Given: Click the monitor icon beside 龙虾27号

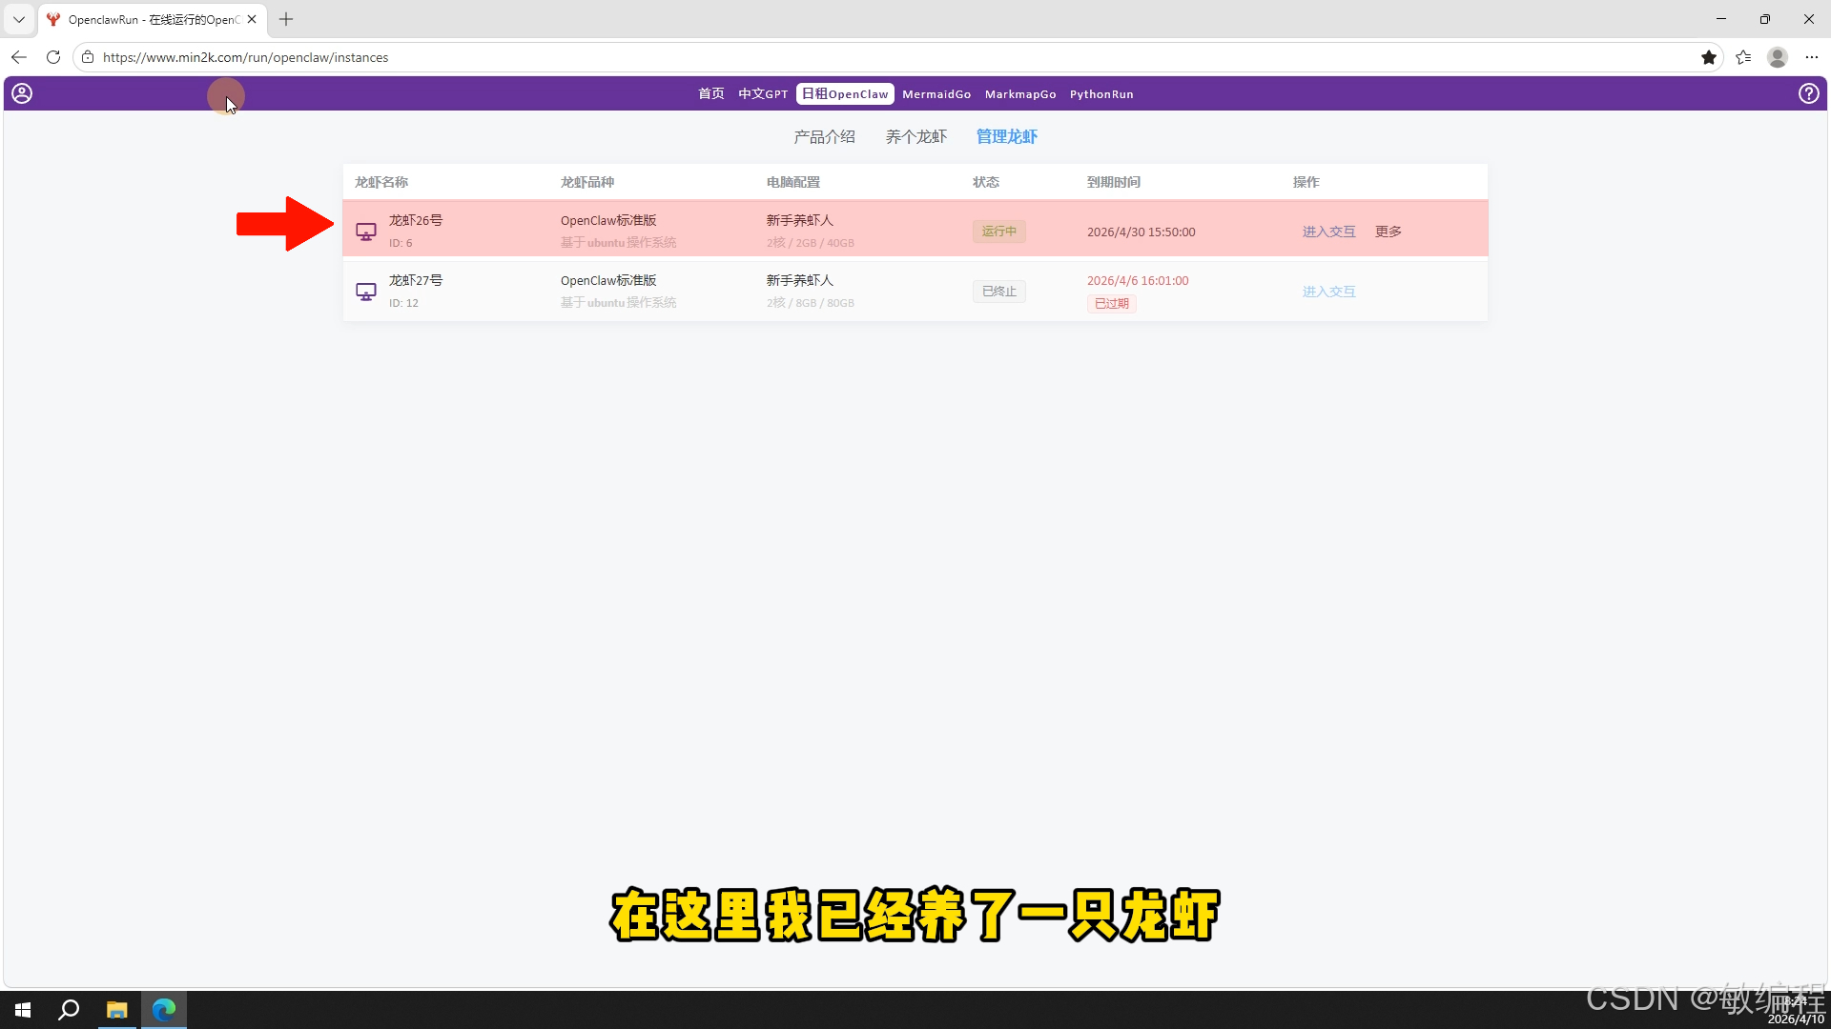Looking at the screenshot, I should [364, 292].
